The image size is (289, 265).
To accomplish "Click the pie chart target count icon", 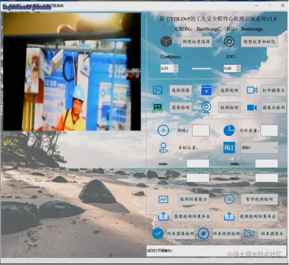I will [229, 130].
